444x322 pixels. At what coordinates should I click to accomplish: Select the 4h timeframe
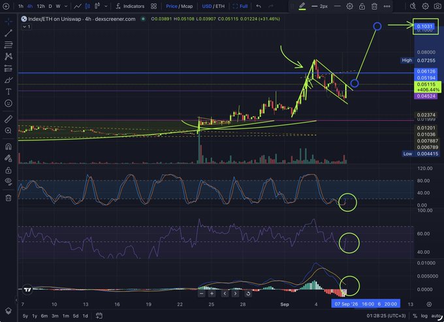[30, 6]
